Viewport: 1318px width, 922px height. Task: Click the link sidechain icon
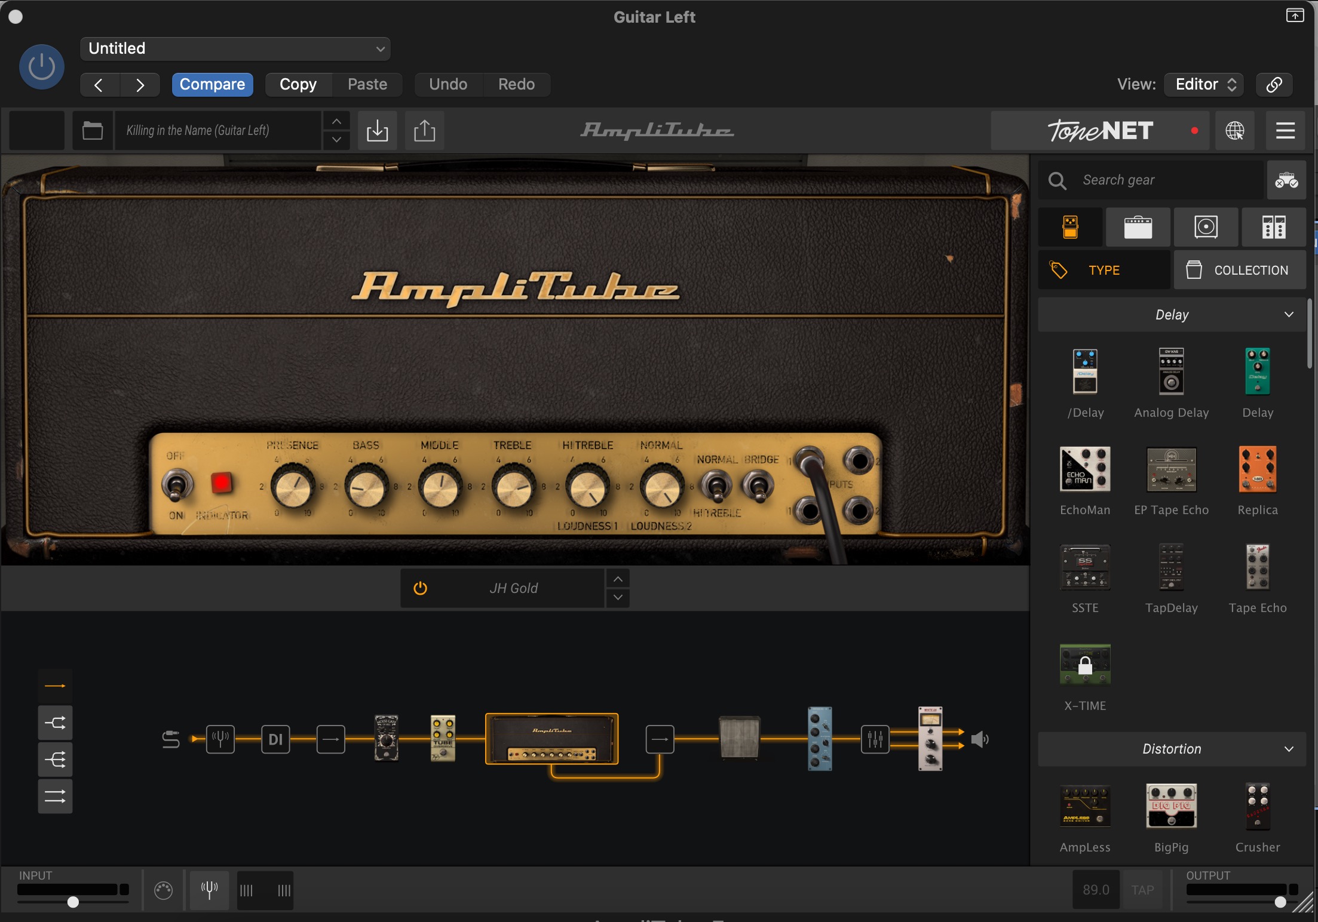[x=1274, y=84]
